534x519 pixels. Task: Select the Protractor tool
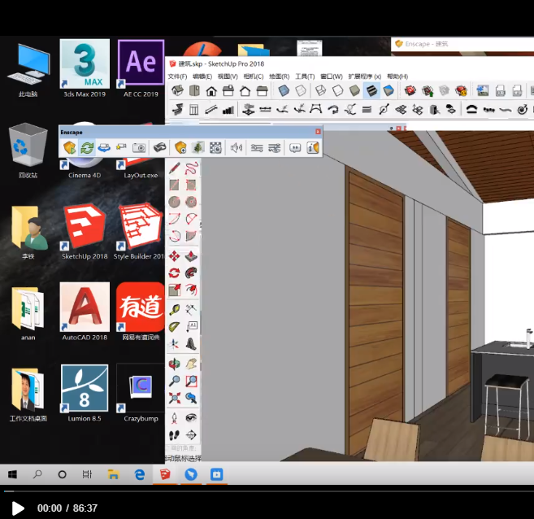[175, 326]
